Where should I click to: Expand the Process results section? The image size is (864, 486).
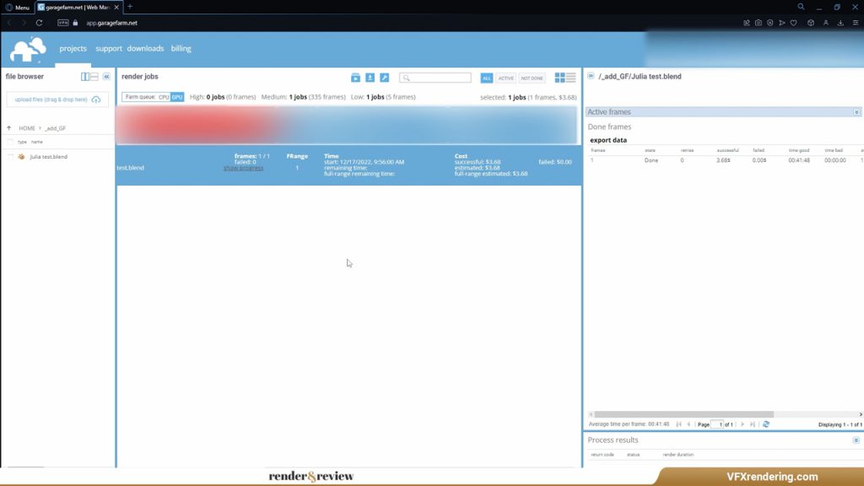coord(856,440)
